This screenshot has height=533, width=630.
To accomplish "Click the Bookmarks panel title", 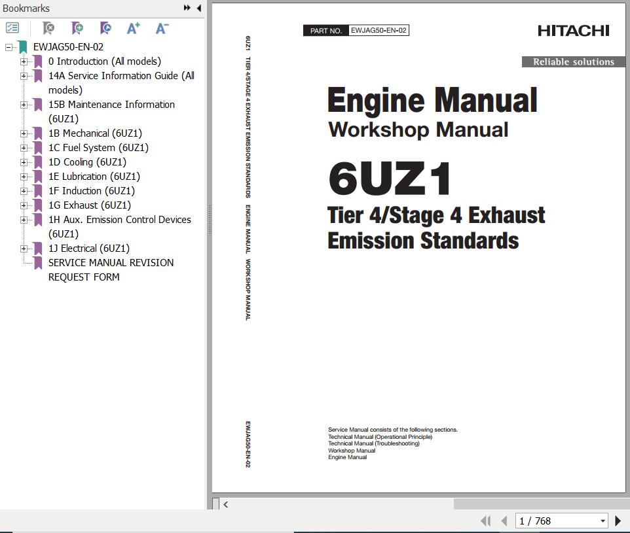I will [x=26, y=8].
